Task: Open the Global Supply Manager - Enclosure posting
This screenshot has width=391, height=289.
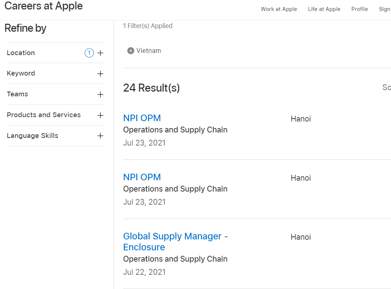Action: (x=176, y=242)
